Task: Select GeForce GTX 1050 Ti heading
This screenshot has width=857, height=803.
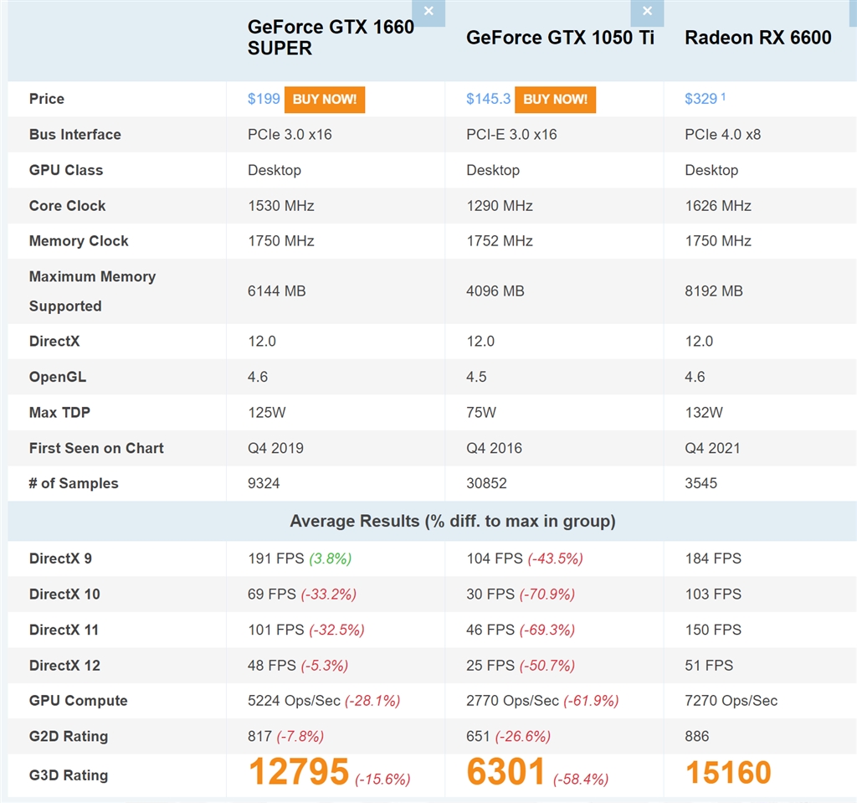Action: coord(560,38)
